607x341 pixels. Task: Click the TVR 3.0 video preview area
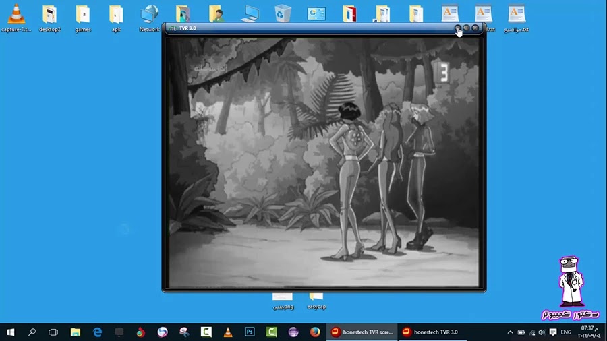click(x=324, y=162)
